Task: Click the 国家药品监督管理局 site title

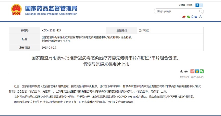Action: point(51,8)
